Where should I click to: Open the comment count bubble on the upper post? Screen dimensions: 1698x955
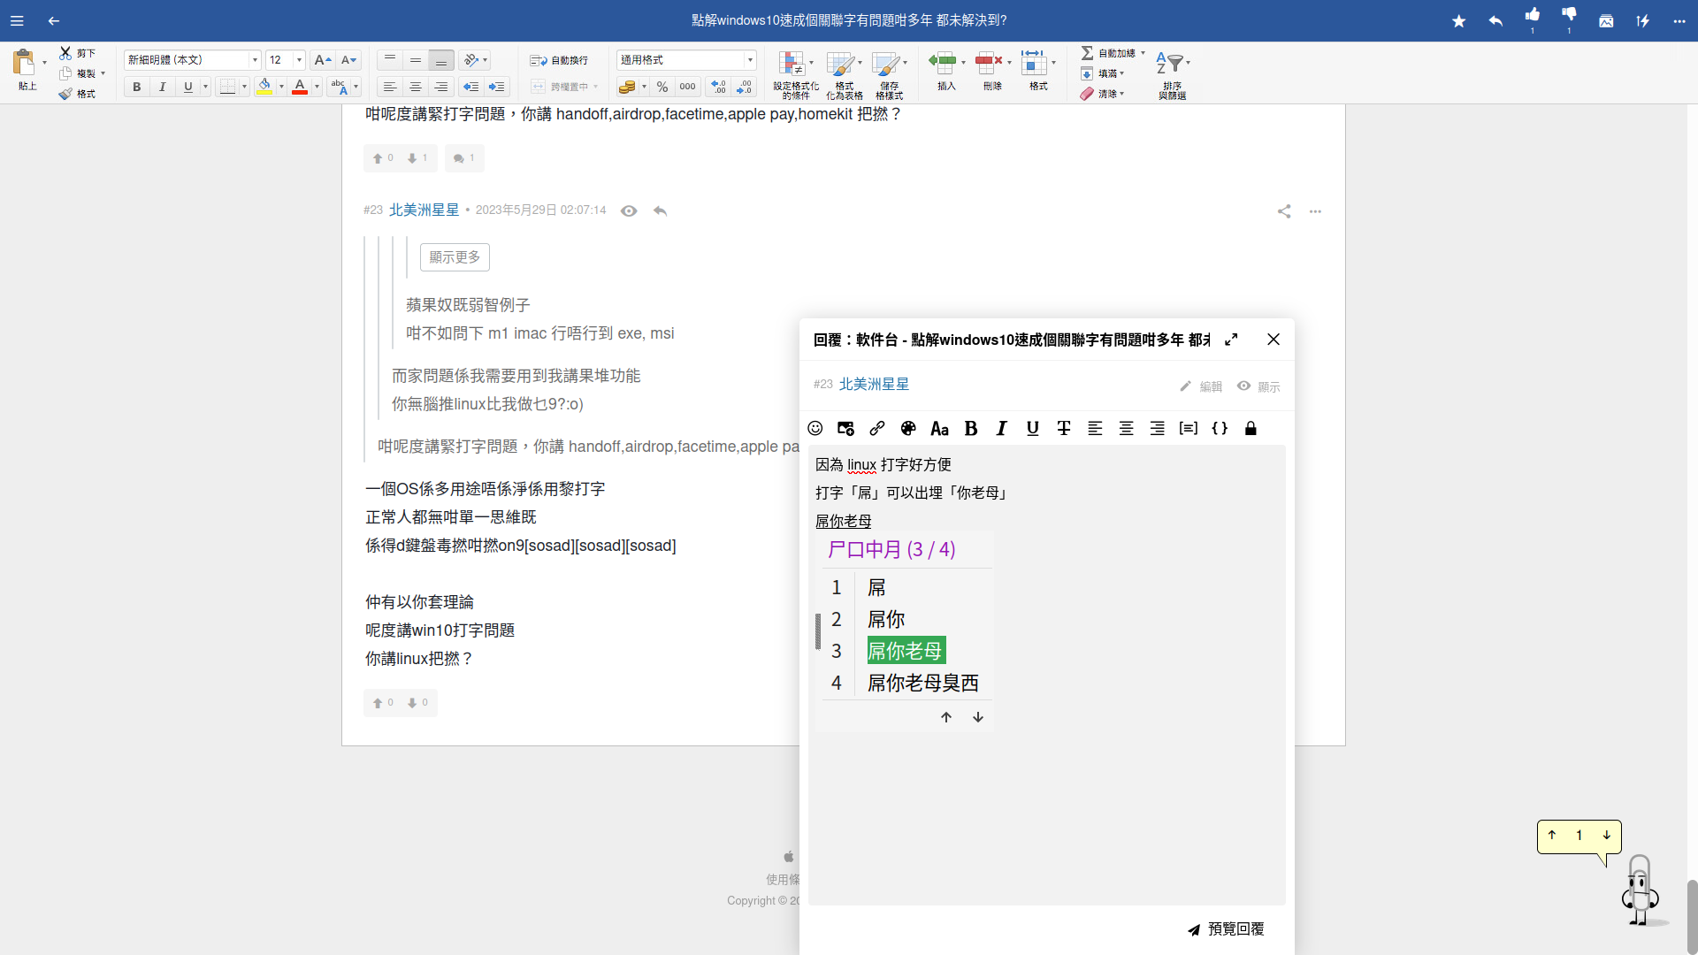[464, 158]
